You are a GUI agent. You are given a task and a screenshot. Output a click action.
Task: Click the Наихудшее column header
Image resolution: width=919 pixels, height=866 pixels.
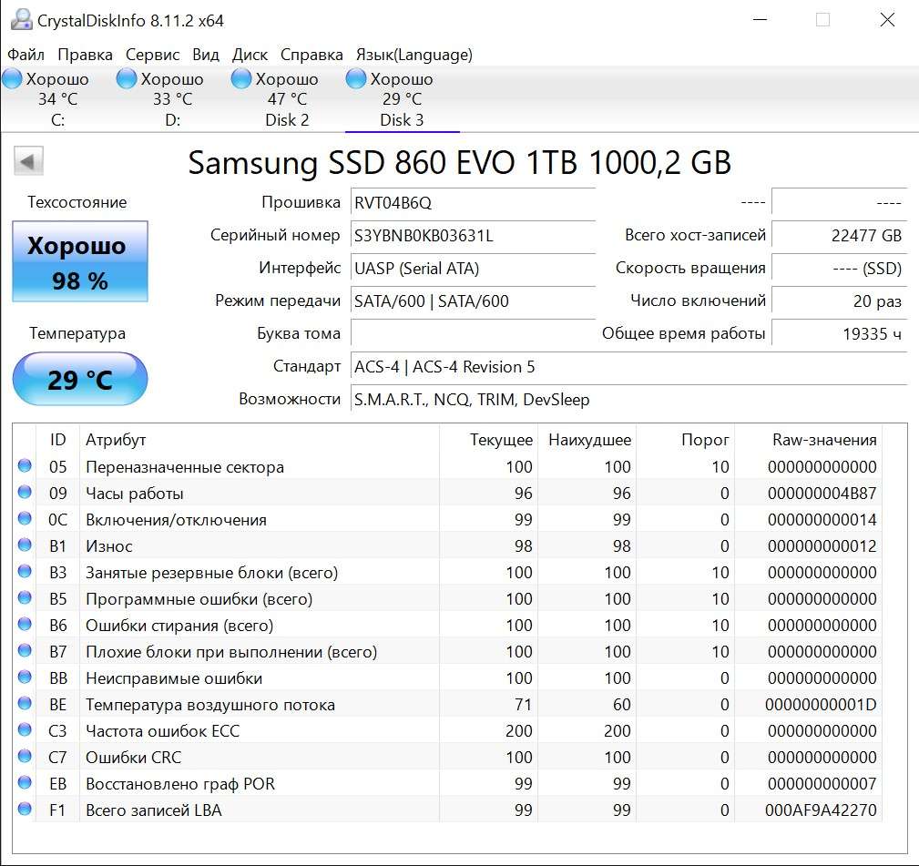pyautogui.click(x=587, y=440)
